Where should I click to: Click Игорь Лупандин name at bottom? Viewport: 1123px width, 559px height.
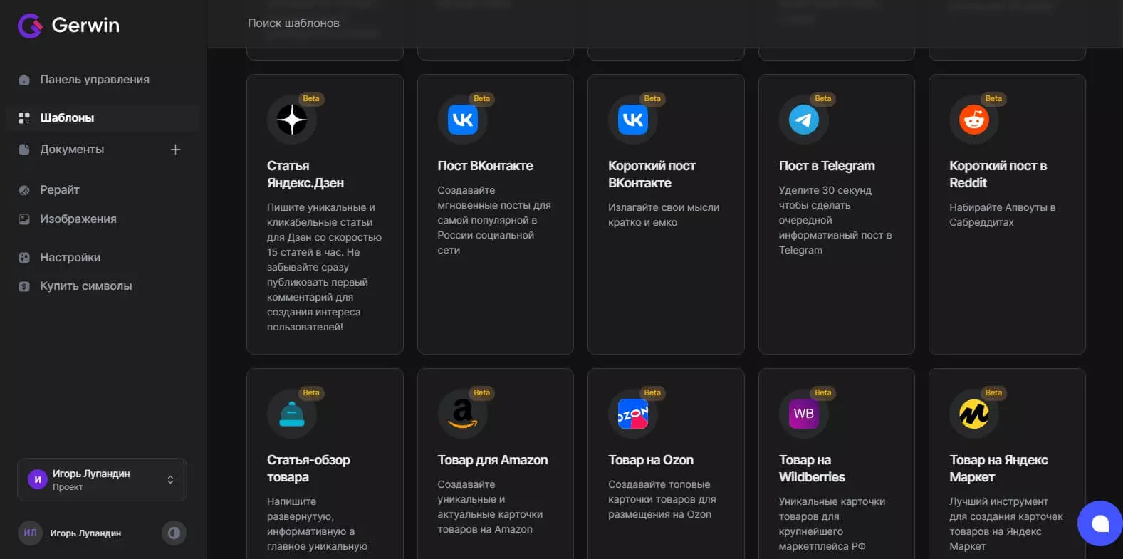click(x=85, y=533)
